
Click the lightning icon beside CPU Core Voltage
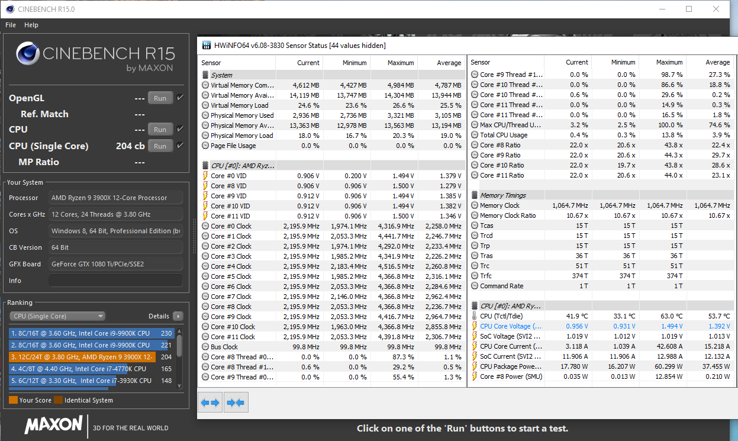point(475,326)
